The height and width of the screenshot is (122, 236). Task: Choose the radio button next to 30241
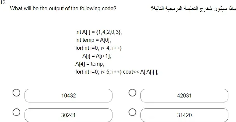click(x=16, y=112)
